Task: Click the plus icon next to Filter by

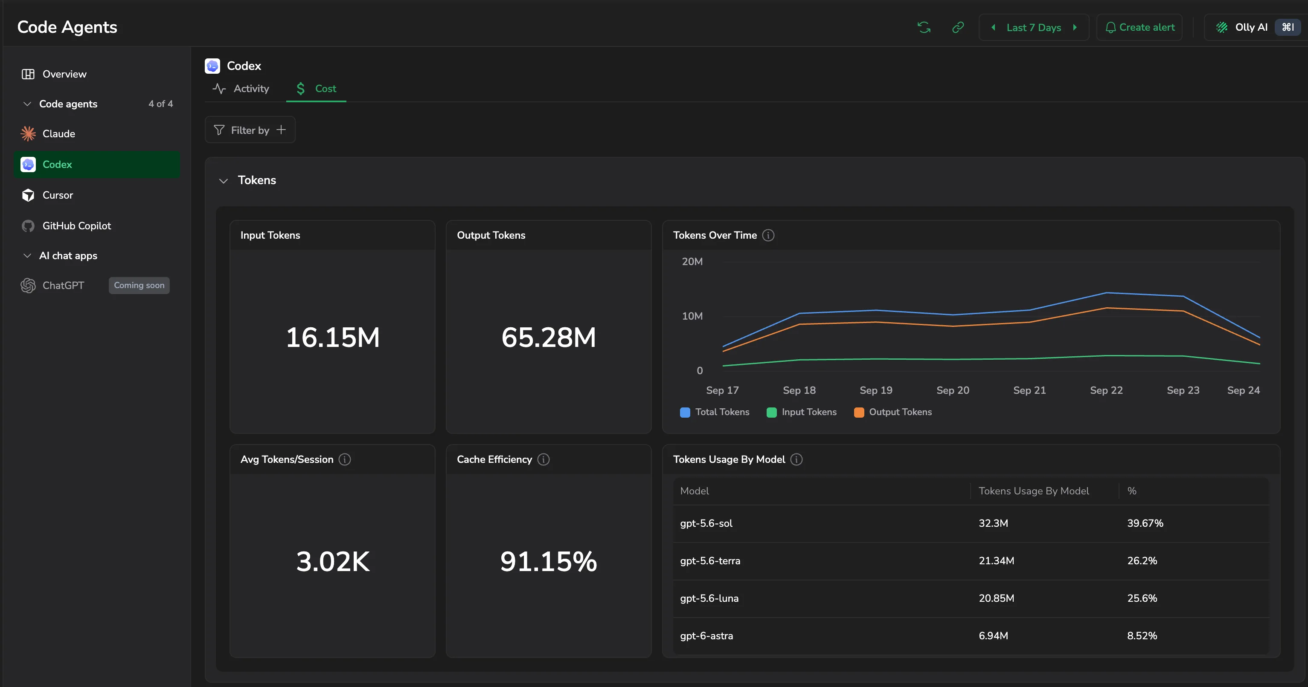Action: 281,130
